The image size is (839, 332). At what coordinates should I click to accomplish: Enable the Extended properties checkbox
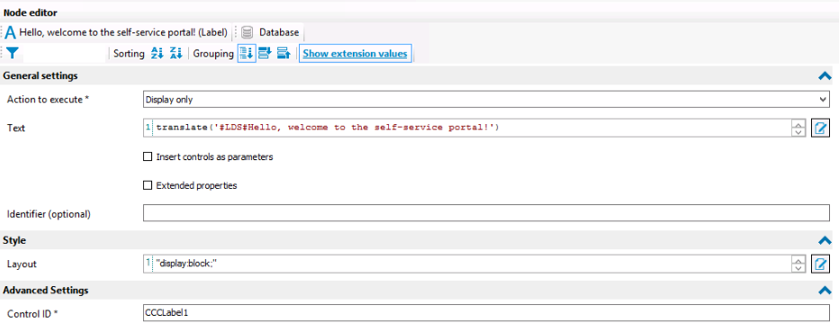[x=148, y=185]
